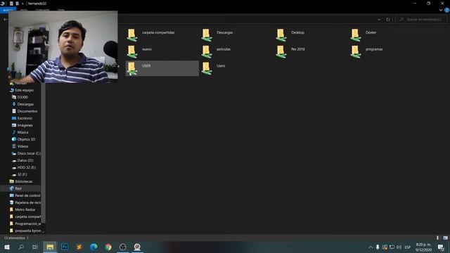Open Windows Start menu
The image size is (450, 253).
pos(7,247)
